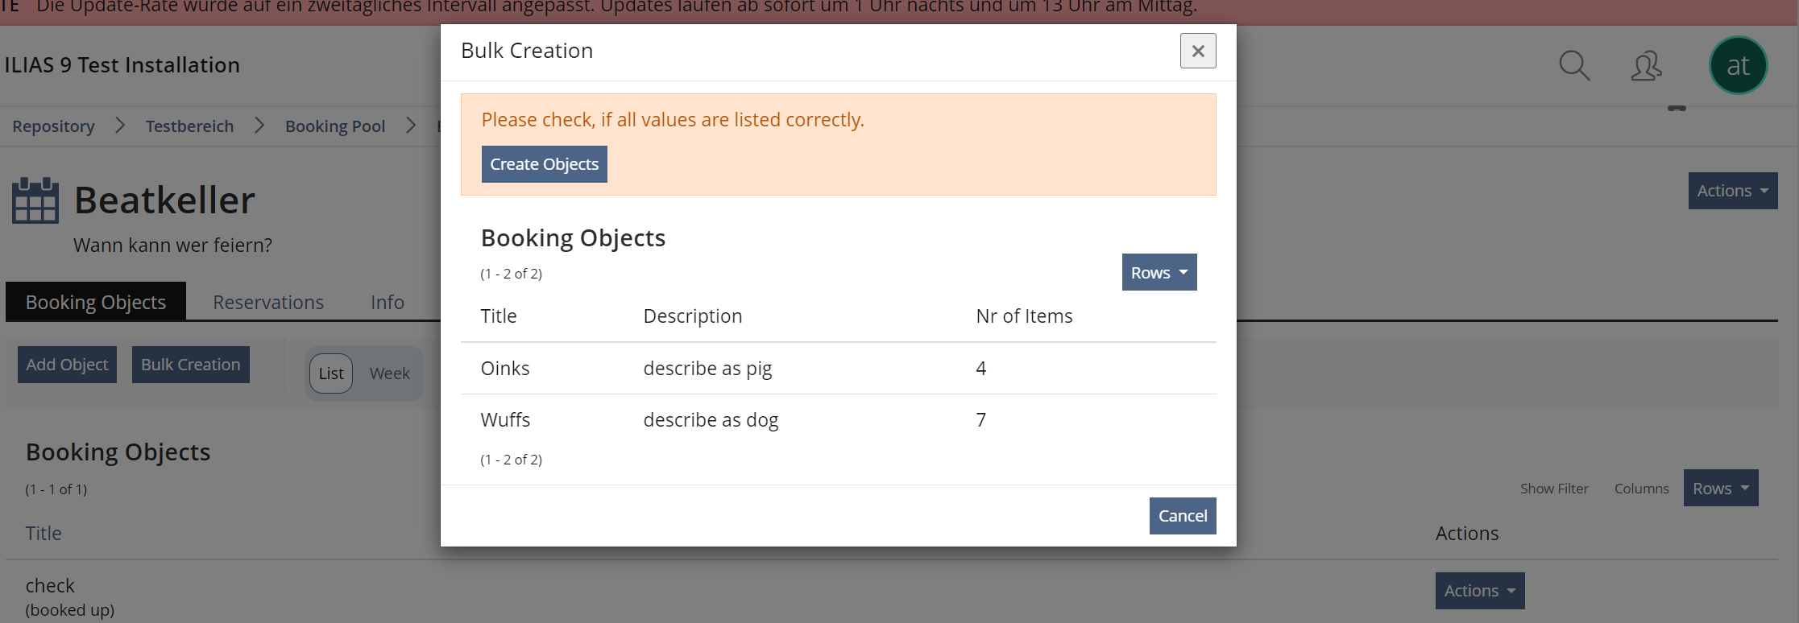The width and height of the screenshot is (1799, 623).
Task: Open the page-level Actions dropdown
Action: point(1732,191)
